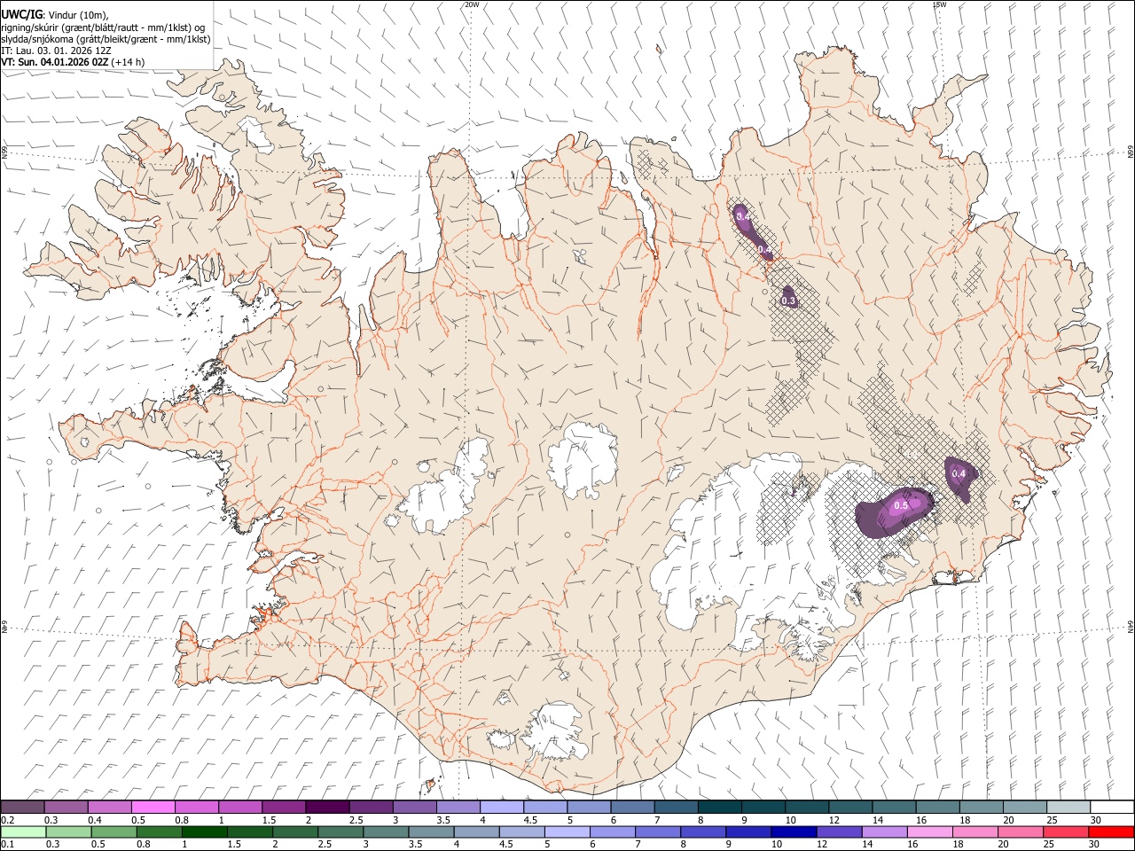Select the dusky mauve 0.2 legend swatch
This screenshot has width=1135, height=851.
coord(22,807)
